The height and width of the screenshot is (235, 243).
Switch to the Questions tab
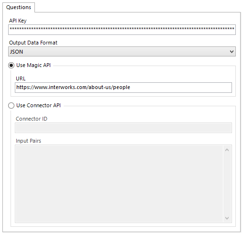19,7
